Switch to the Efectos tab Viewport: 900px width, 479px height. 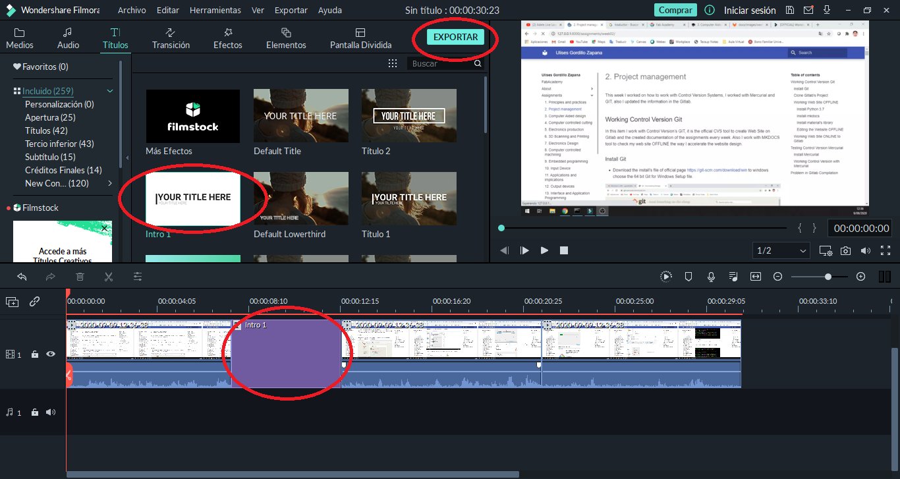(x=228, y=39)
